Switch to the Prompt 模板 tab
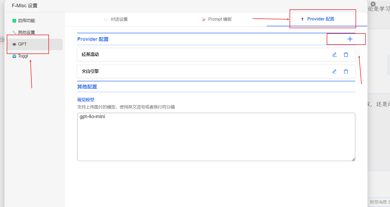The width and height of the screenshot is (390, 207). click(217, 19)
